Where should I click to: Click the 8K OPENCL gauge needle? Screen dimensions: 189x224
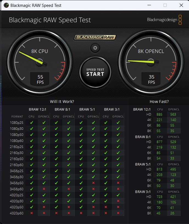143,61
